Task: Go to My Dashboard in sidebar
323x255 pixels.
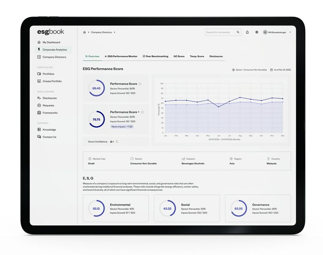Action: tap(51, 42)
